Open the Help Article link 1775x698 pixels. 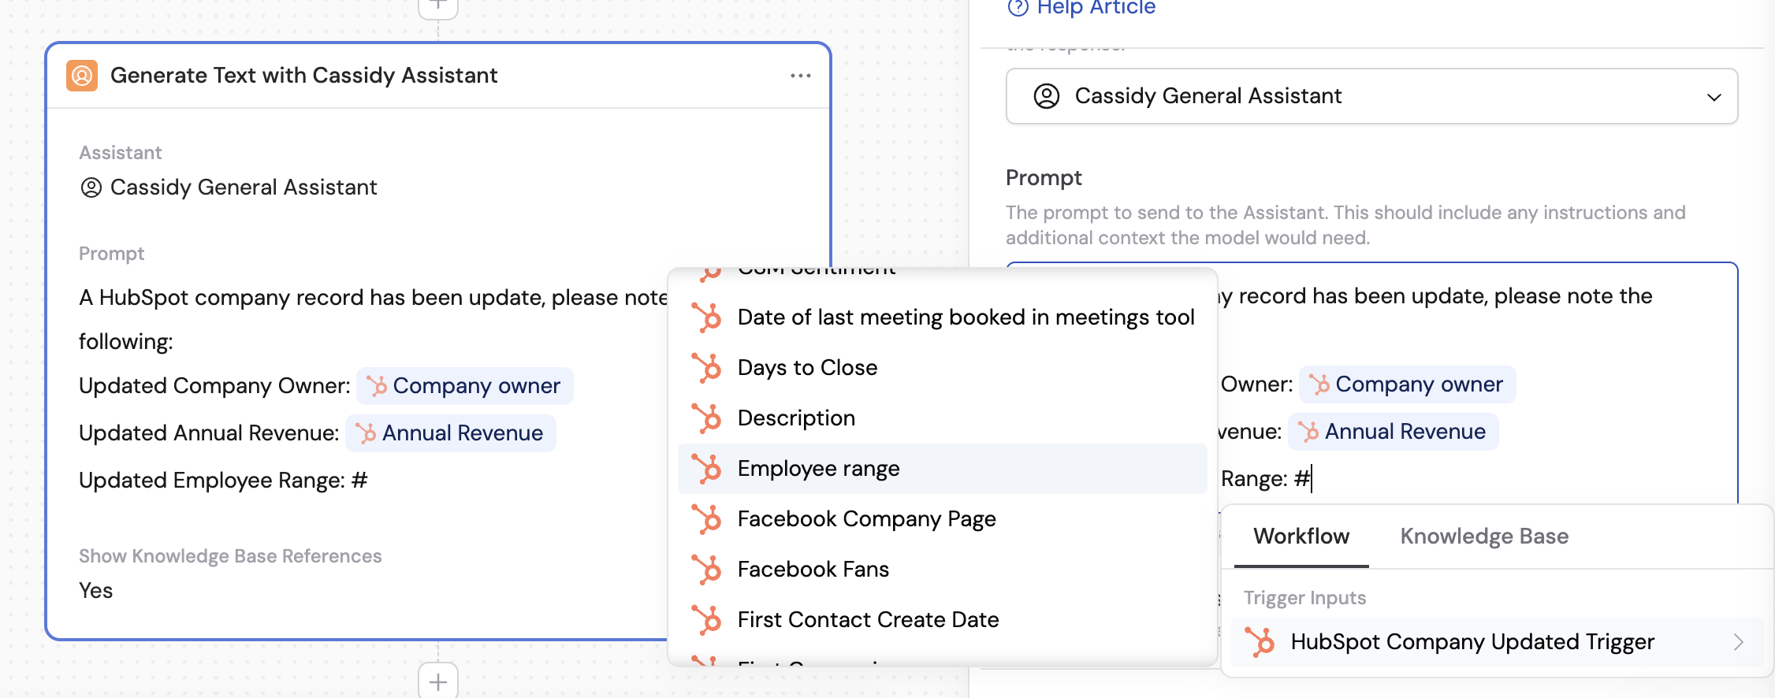(1096, 8)
